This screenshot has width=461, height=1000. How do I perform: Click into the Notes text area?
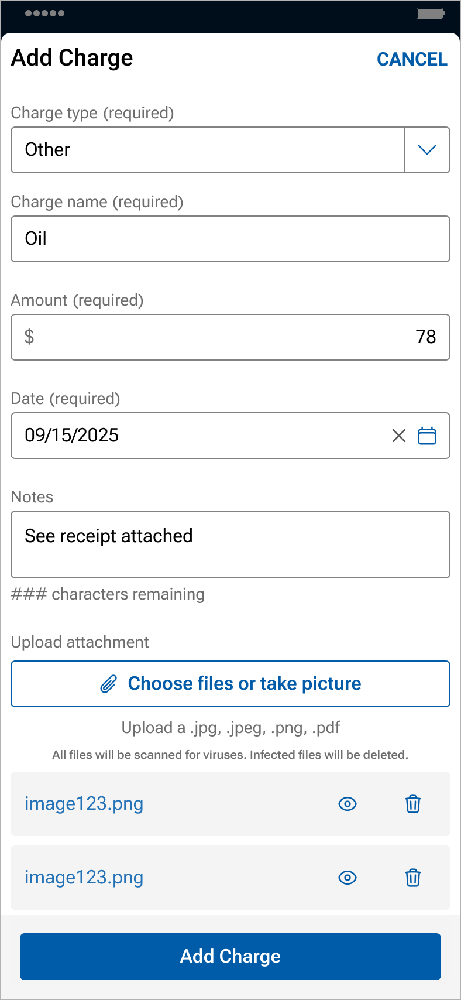(230, 544)
